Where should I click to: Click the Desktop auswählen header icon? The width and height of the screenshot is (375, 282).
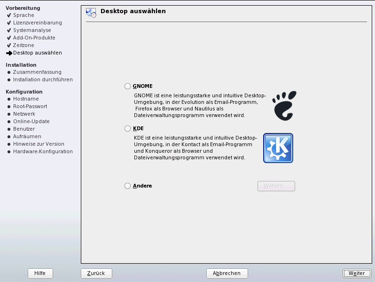click(x=91, y=13)
